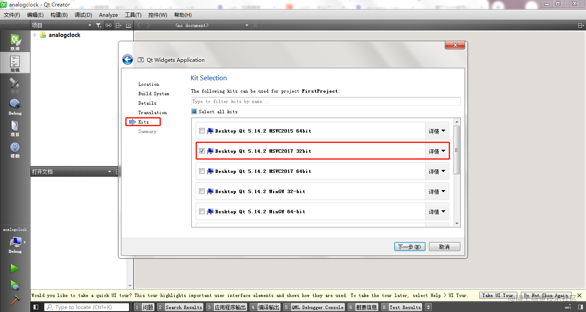Split the Projects side pane

coord(119,25)
